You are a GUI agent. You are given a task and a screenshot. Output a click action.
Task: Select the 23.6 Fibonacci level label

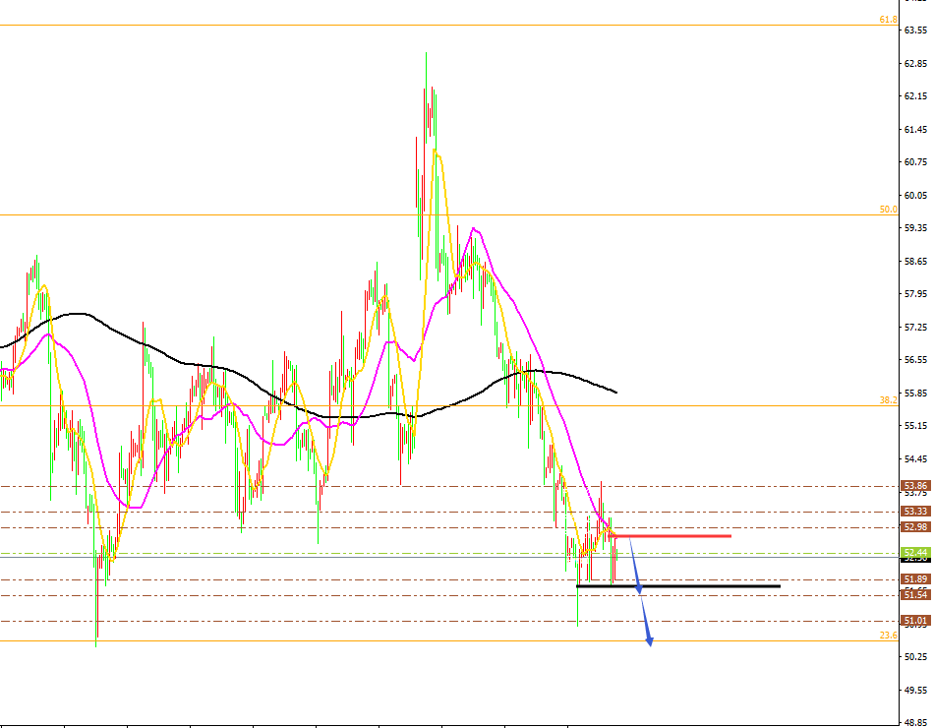(x=888, y=636)
